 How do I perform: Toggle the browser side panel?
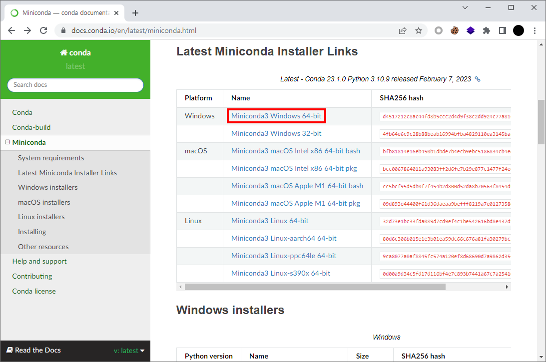503,30
